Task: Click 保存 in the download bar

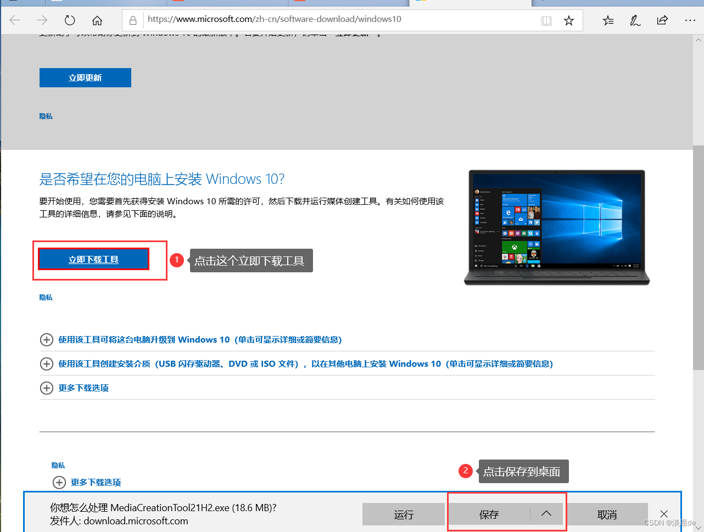Action: pyautogui.click(x=489, y=514)
